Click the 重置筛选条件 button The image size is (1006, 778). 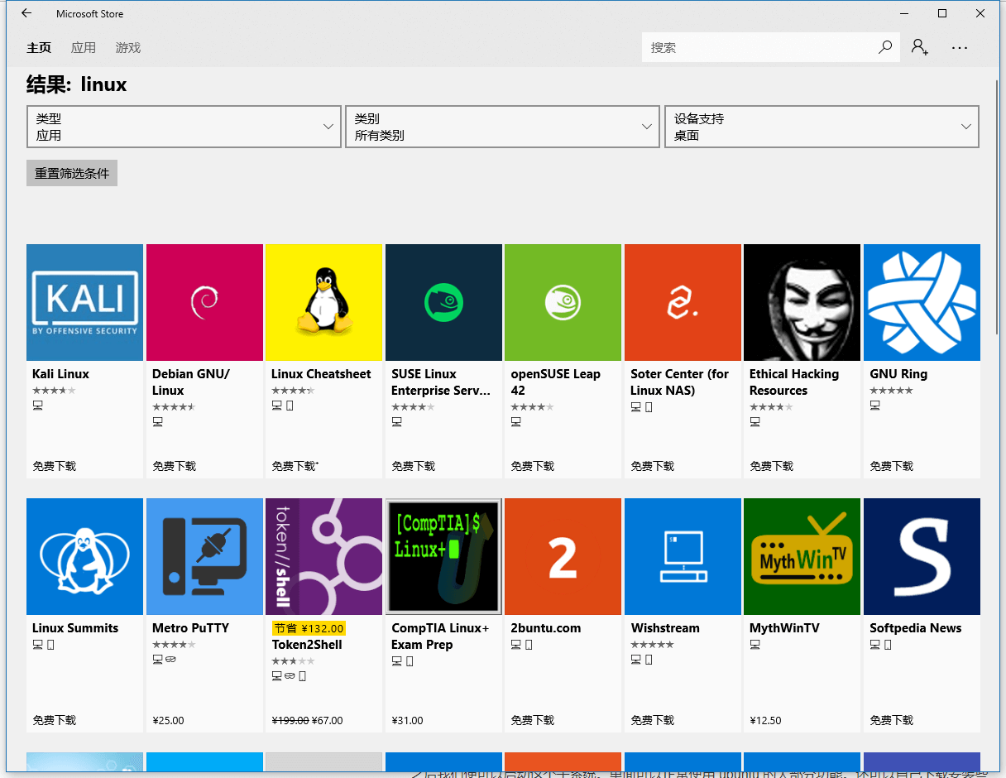coord(72,173)
